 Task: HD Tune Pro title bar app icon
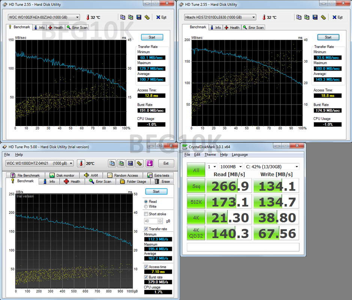[x=5, y=147]
